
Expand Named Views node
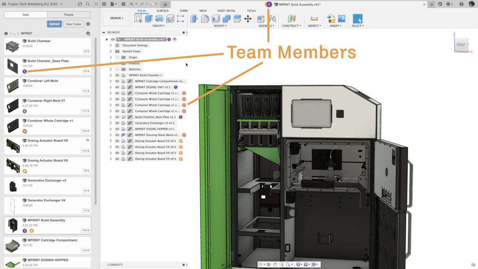(111, 51)
